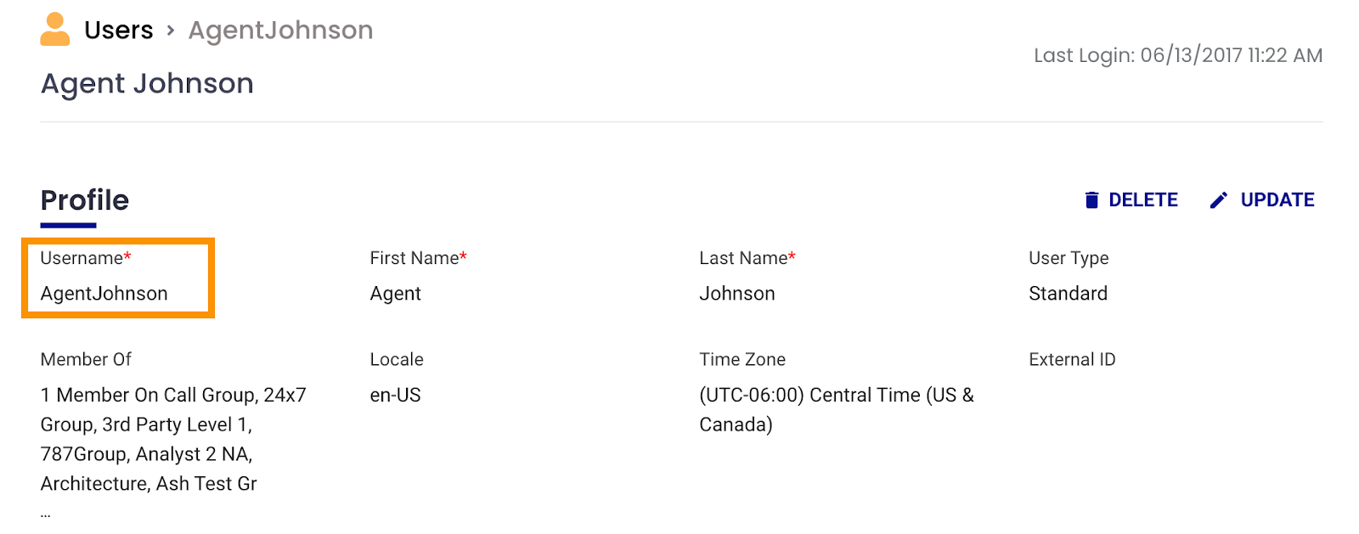Click the First Name value Agent
Image resolution: width=1359 pixels, height=534 pixels.
pos(396,294)
